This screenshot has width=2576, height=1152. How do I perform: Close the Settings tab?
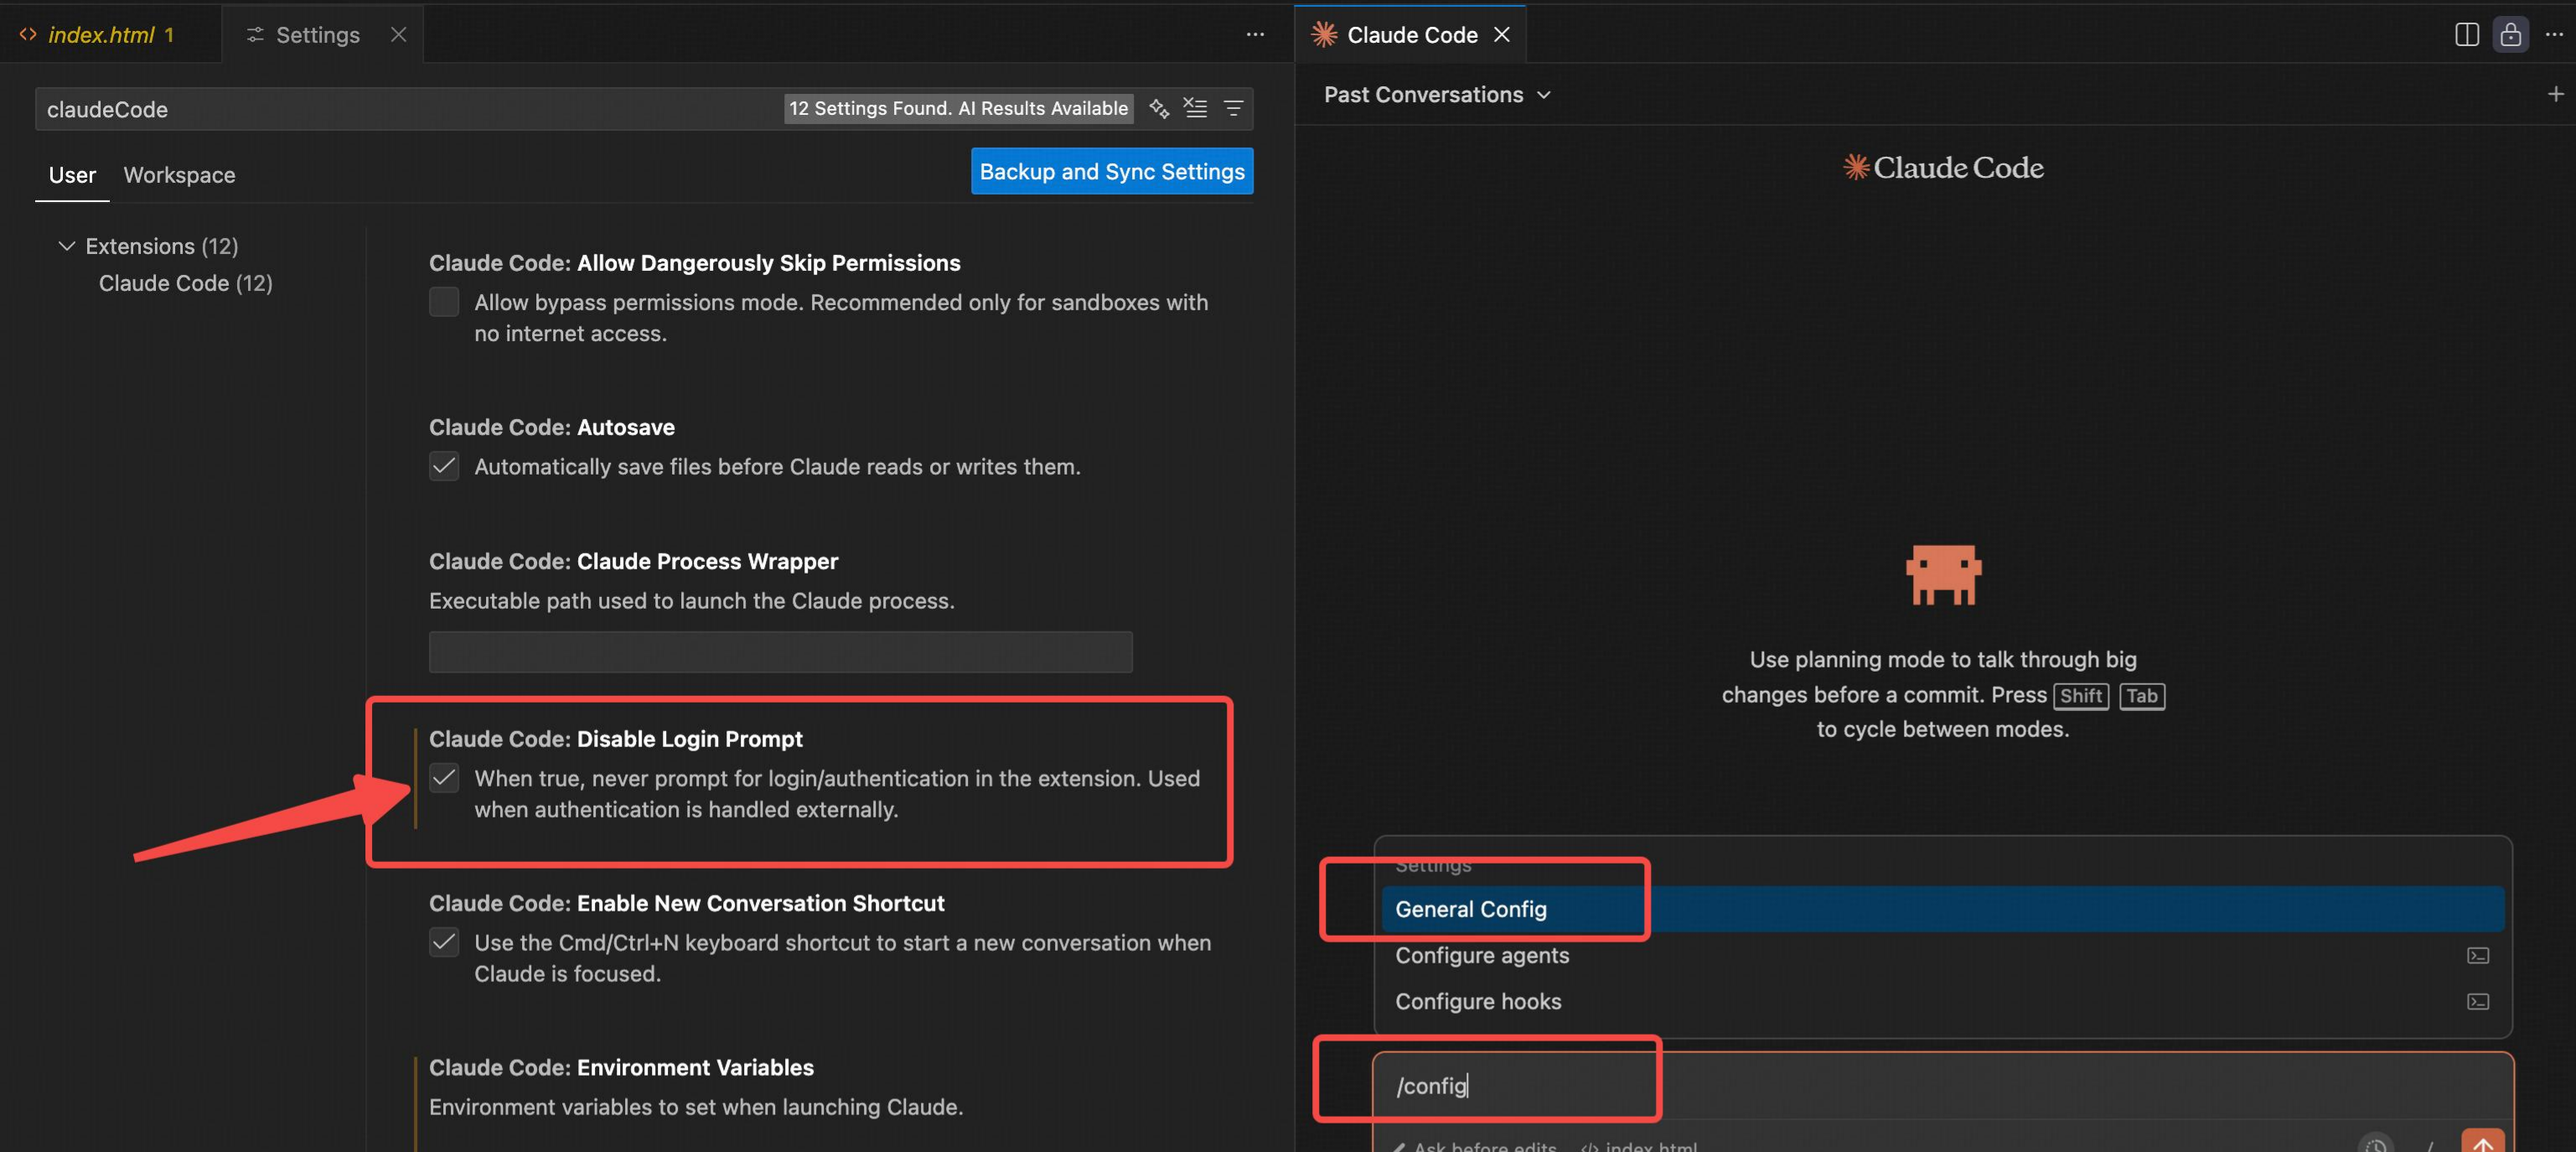pyautogui.click(x=398, y=35)
